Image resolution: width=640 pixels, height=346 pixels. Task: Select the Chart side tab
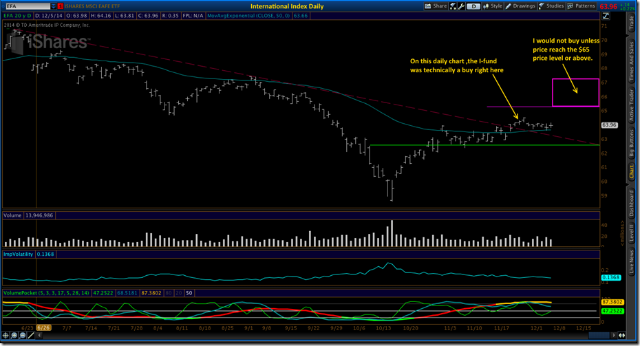(632, 172)
